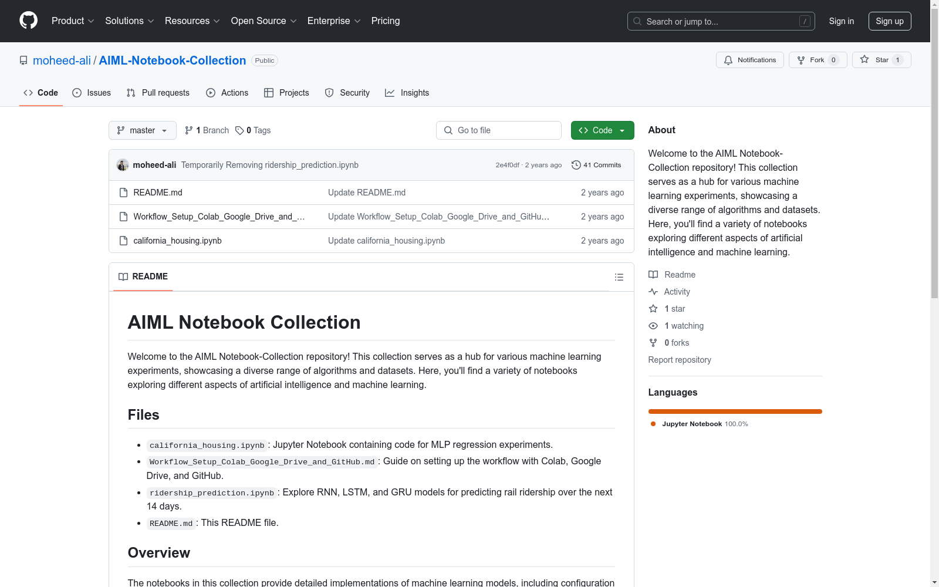Click the star count badge showing 1

point(897,60)
